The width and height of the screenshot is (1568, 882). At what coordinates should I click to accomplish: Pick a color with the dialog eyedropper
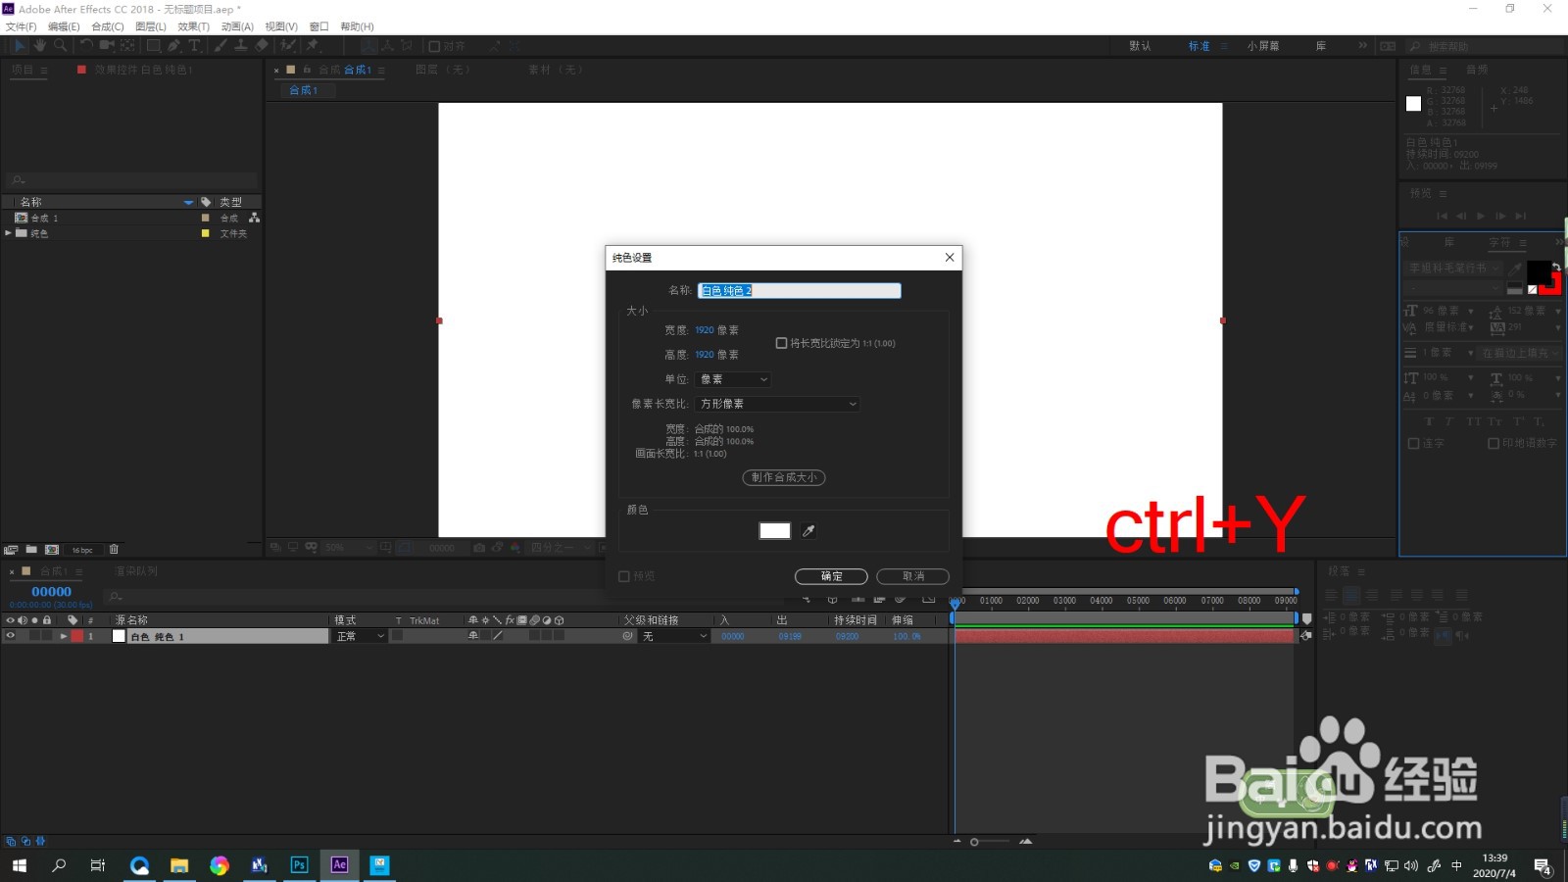(808, 531)
